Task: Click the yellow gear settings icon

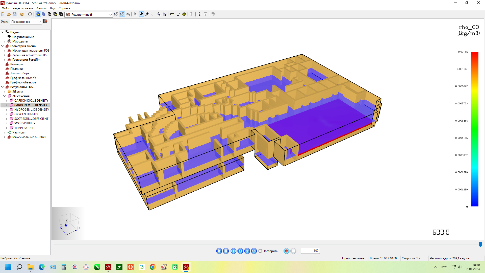Action: pyautogui.click(x=184, y=14)
